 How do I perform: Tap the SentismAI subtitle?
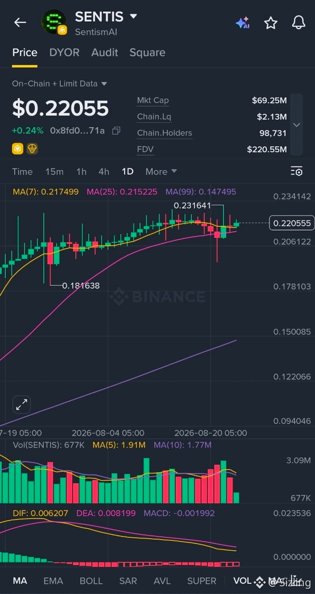[x=96, y=32]
